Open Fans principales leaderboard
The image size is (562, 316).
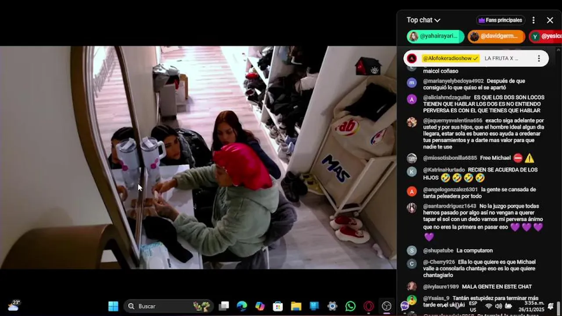[501, 20]
